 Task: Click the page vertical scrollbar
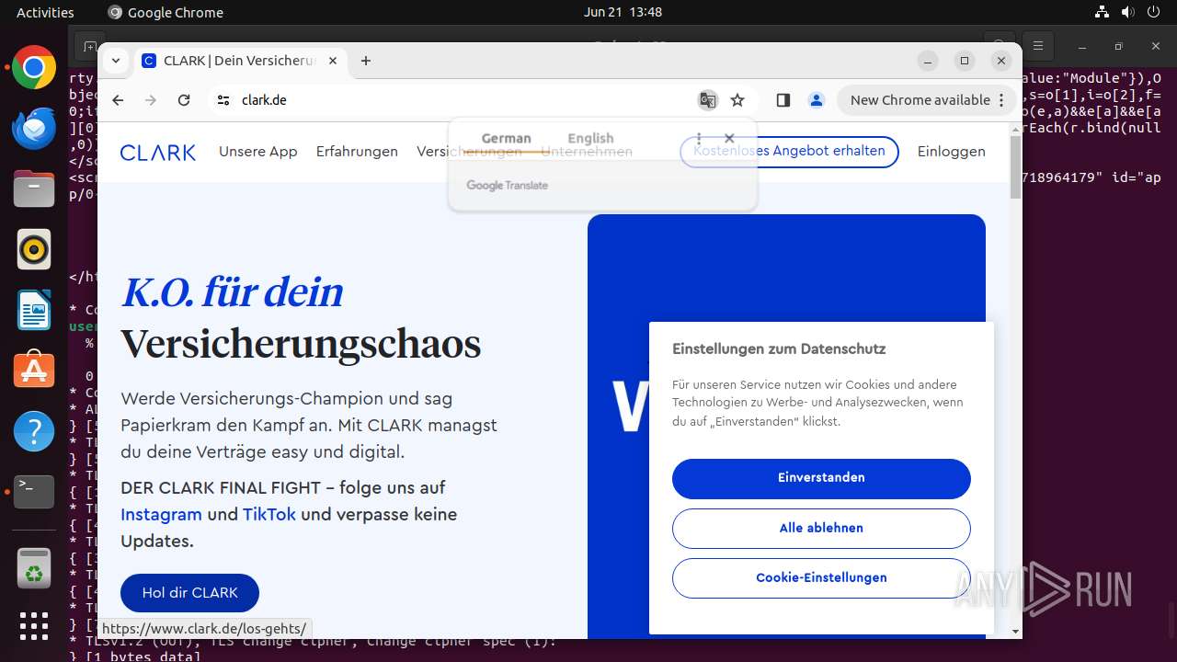[1015, 168]
